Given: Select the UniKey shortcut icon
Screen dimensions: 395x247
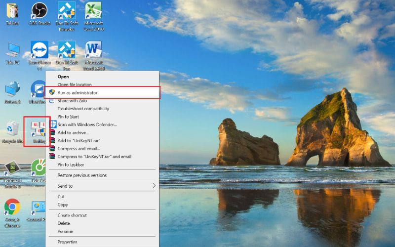Looking at the screenshot, I should click(38, 132).
